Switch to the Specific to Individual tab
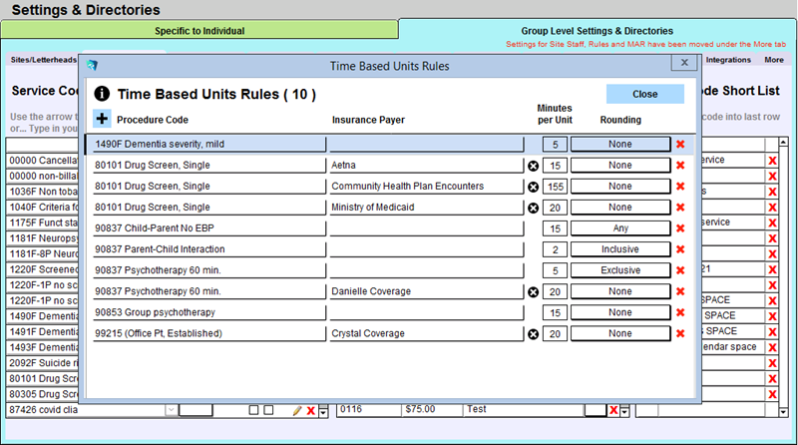The width and height of the screenshot is (798, 445). (199, 31)
